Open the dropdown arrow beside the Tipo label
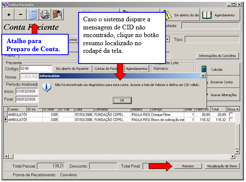The width and height of the screenshot is (246, 182). tap(168, 39)
